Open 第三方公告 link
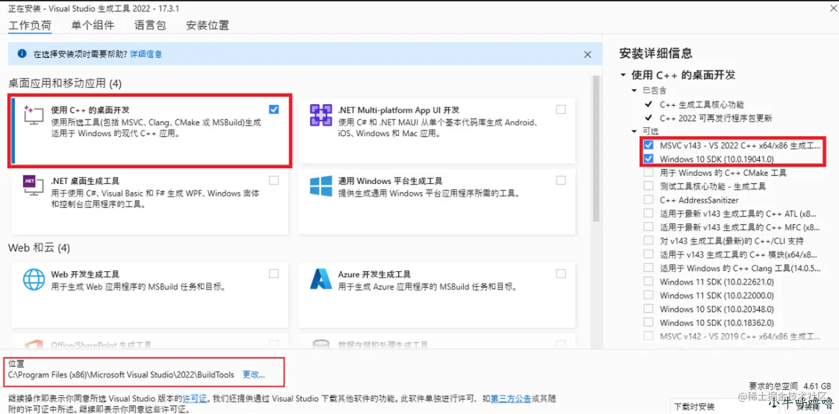The width and height of the screenshot is (839, 414). coord(511,398)
